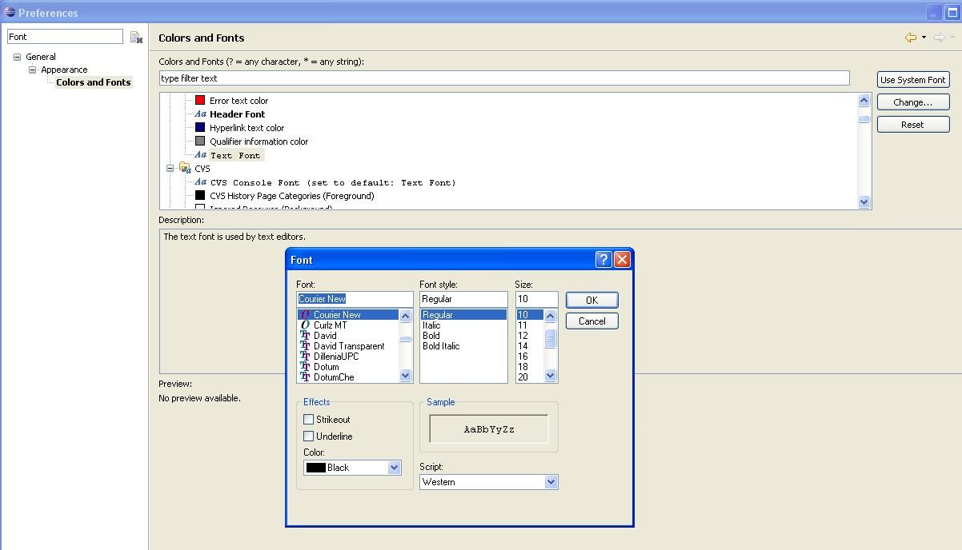The width and height of the screenshot is (962, 550).
Task: Collapse the CVS category
Action: pos(170,169)
